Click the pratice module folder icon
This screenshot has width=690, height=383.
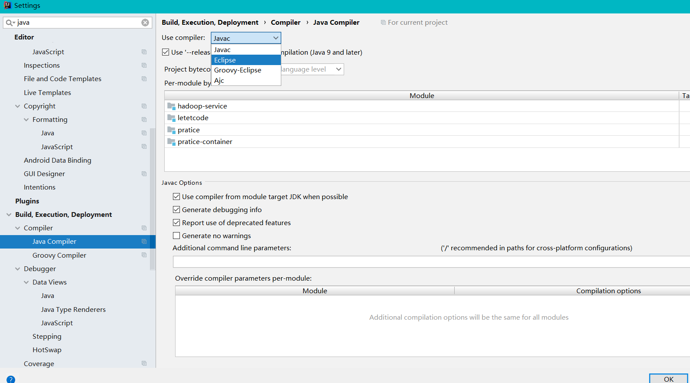(x=171, y=130)
